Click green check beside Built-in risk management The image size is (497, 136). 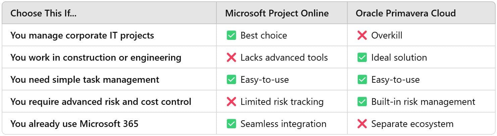coord(362,101)
